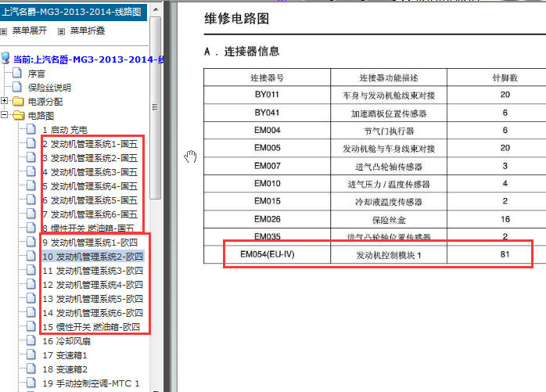Open 8 惯性开关 燃油箱-国五
546x392 pixels.
[x=88, y=228]
